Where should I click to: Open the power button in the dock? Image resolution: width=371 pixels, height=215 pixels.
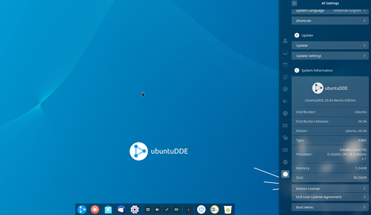[201, 209]
